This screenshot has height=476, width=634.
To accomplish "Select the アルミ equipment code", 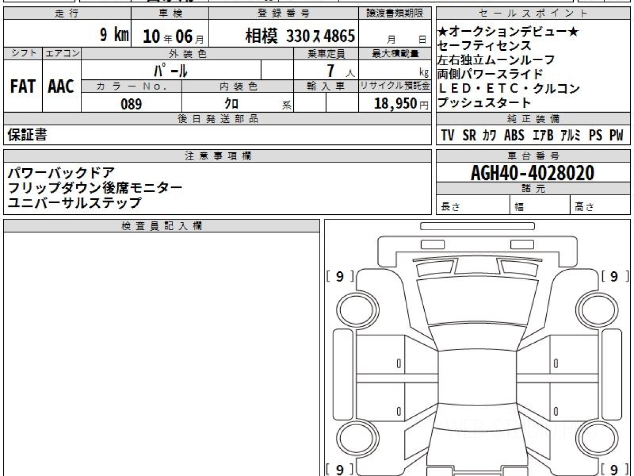I will pos(571,135).
